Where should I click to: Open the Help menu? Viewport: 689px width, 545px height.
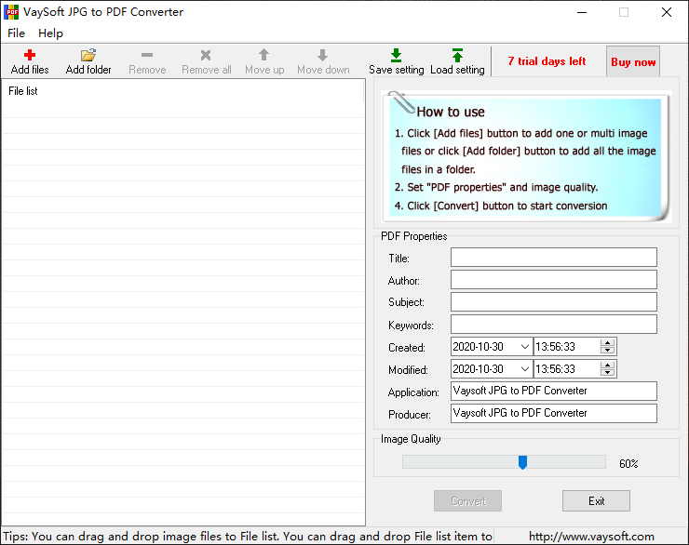(x=50, y=33)
